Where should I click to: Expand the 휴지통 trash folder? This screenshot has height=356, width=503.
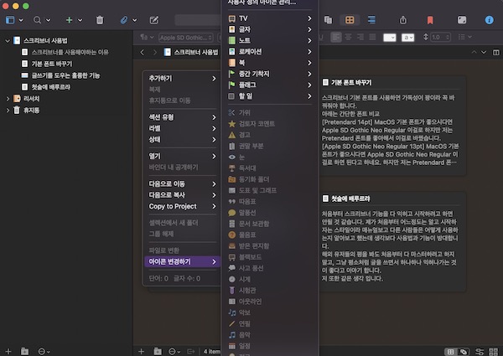(x=8, y=111)
